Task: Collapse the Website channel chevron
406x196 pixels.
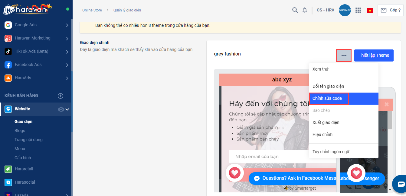Action: [x=67, y=109]
